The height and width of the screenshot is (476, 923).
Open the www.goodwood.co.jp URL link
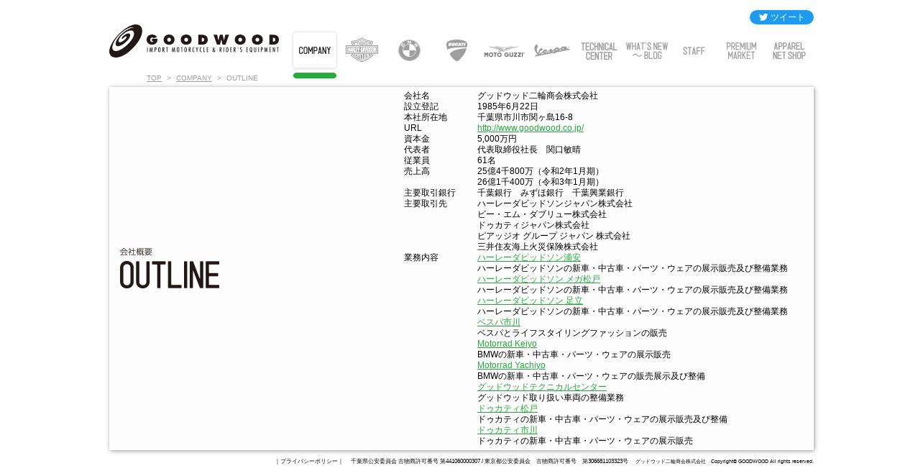point(531,128)
